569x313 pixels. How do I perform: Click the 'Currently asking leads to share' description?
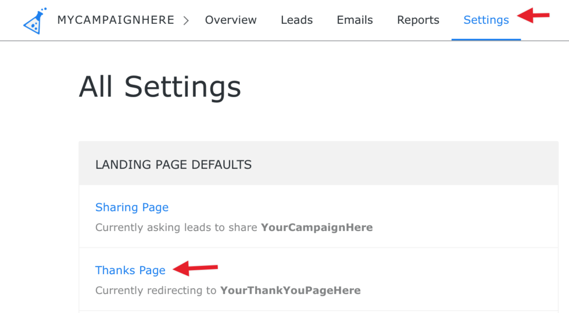click(176, 228)
